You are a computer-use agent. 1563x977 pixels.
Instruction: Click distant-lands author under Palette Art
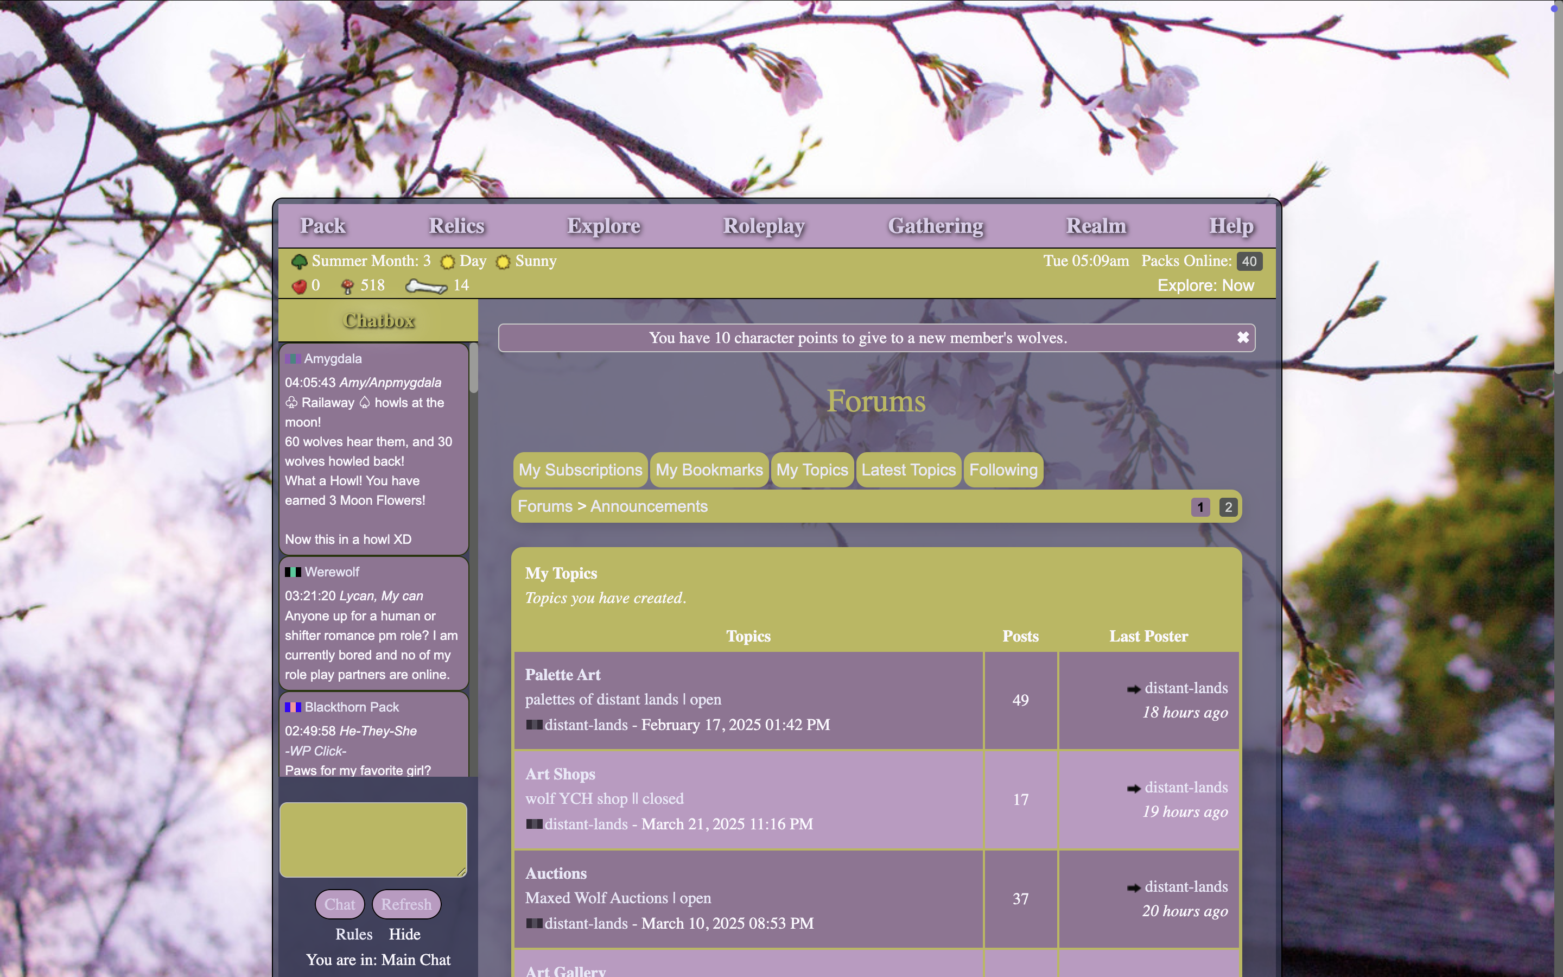[x=586, y=725]
